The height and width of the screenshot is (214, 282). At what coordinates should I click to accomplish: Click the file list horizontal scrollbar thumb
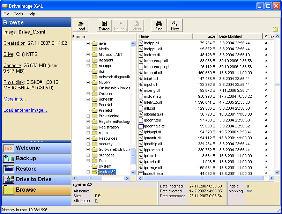(203, 178)
